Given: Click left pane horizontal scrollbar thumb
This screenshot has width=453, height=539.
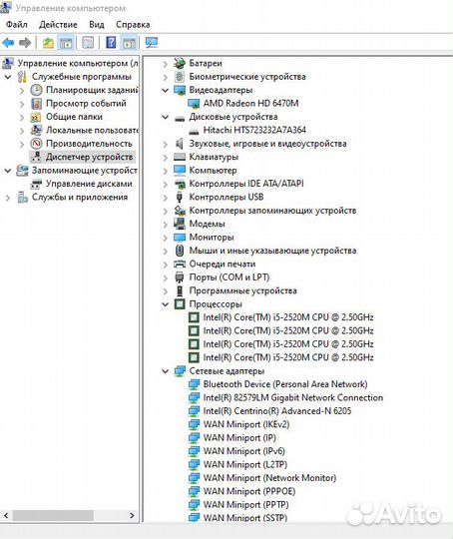Looking at the screenshot, I should pyautogui.click(x=53, y=516).
